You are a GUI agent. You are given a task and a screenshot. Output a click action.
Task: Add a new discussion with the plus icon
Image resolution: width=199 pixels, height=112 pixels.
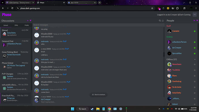(x=28, y=20)
